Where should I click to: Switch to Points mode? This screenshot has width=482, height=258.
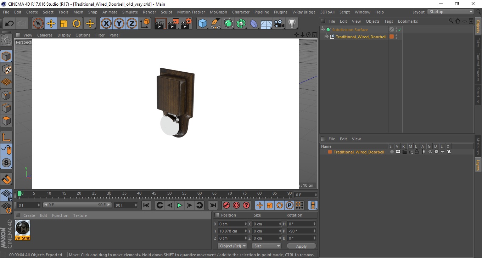6,95
